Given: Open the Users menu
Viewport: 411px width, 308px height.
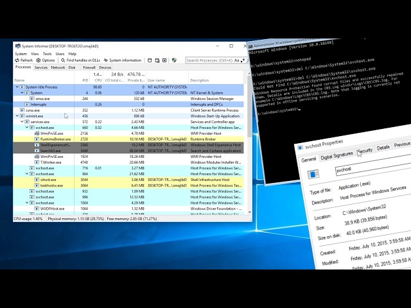Looking at the screenshot, I should 60,54.
